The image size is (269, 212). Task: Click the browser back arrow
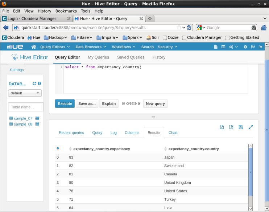(6, 28)
